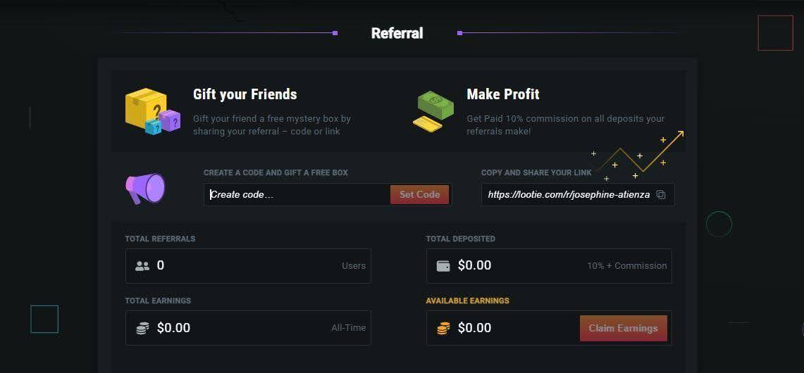Click the Total Referrals count box
Image resolution: width=804 pixels, height=373 pixels.
(248, 266)
